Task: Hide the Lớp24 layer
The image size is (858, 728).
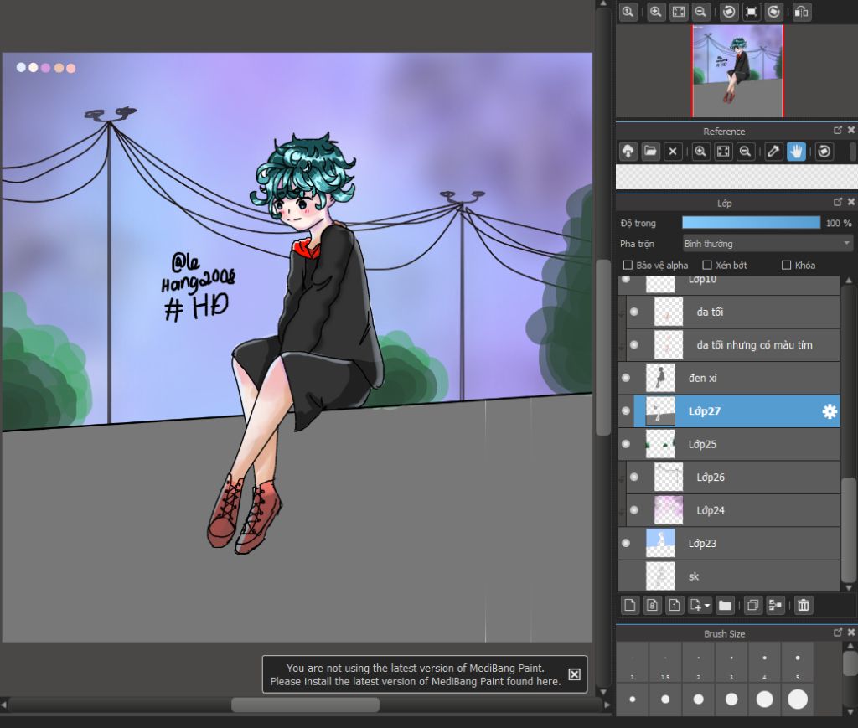Action: pyautogui.click(x=634, y=510)
